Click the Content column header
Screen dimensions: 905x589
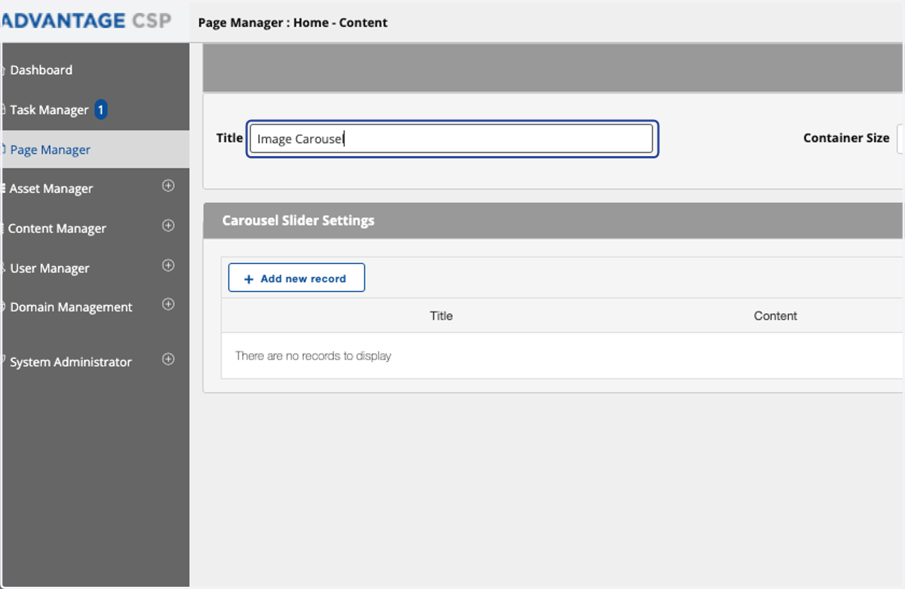[x=775, y=316]
